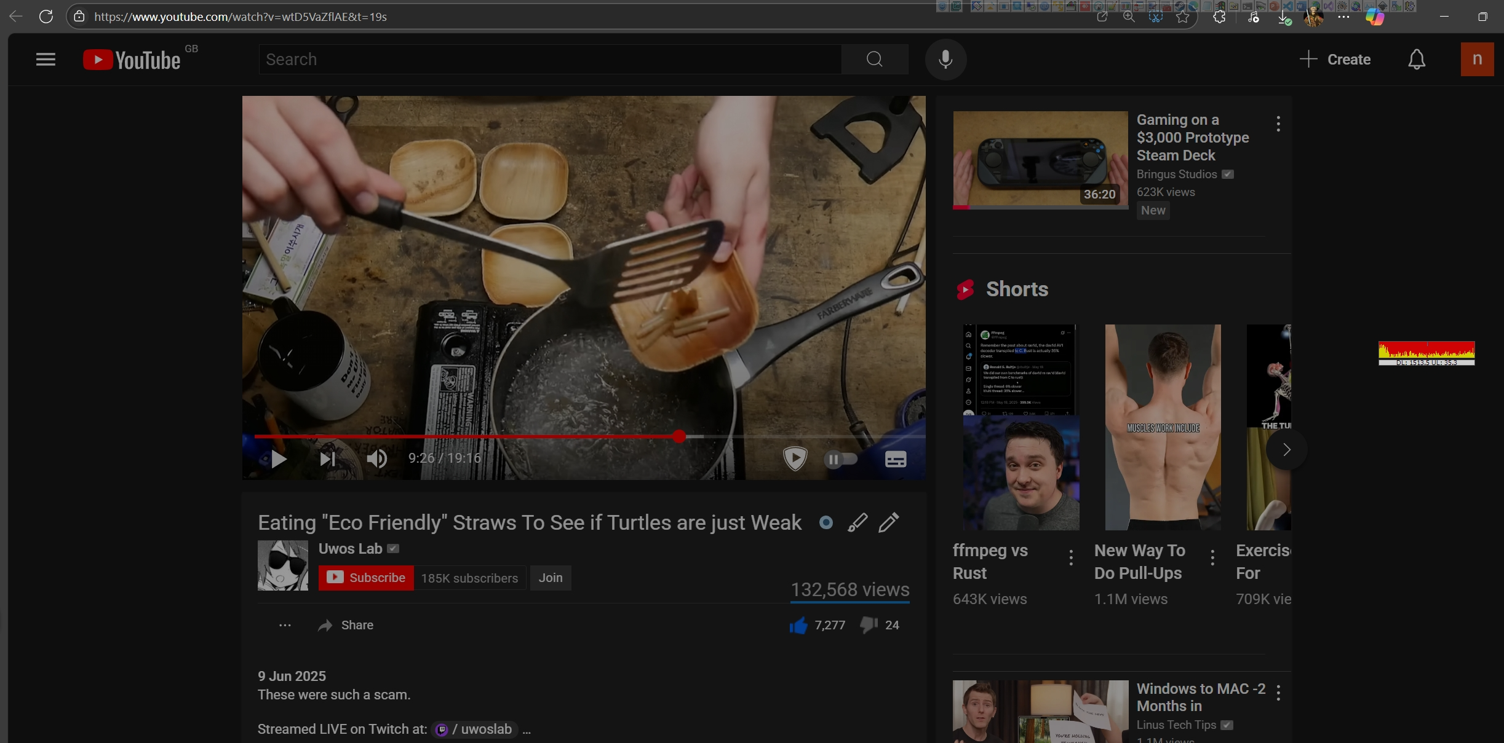1504x743 pixels.
Task: Mute the video volume speaker icon
Action: click(376, 458)
